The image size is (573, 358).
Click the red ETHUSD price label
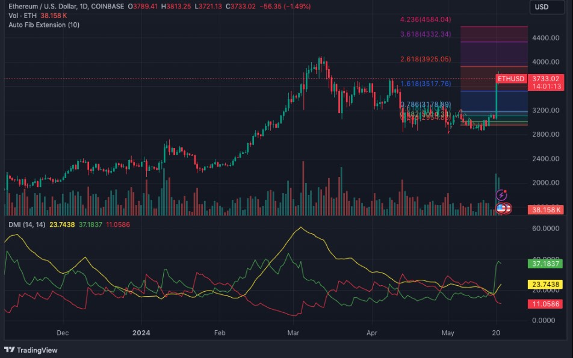click(511, 79)
